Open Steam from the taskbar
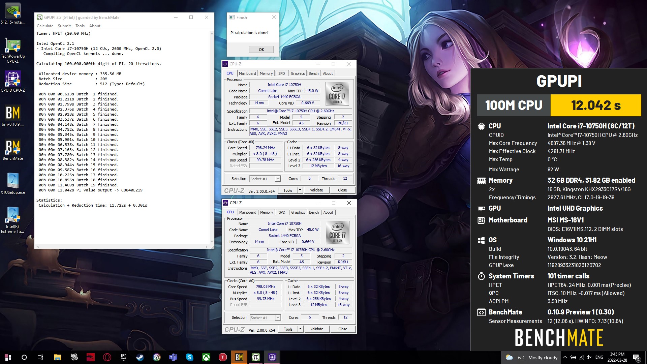647x364 pixels. [x=140, y=357]
